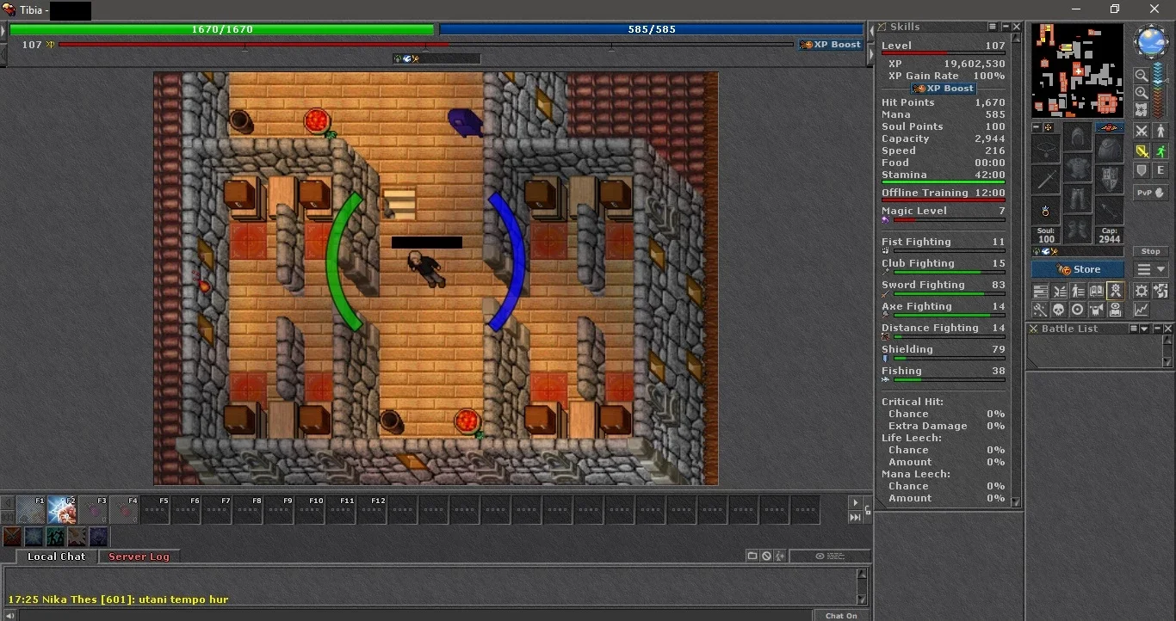The width and height of the screenshot is (1176, 621).
Task: Click the arrow ammunition slot
Action: (x=1110, y=211)
